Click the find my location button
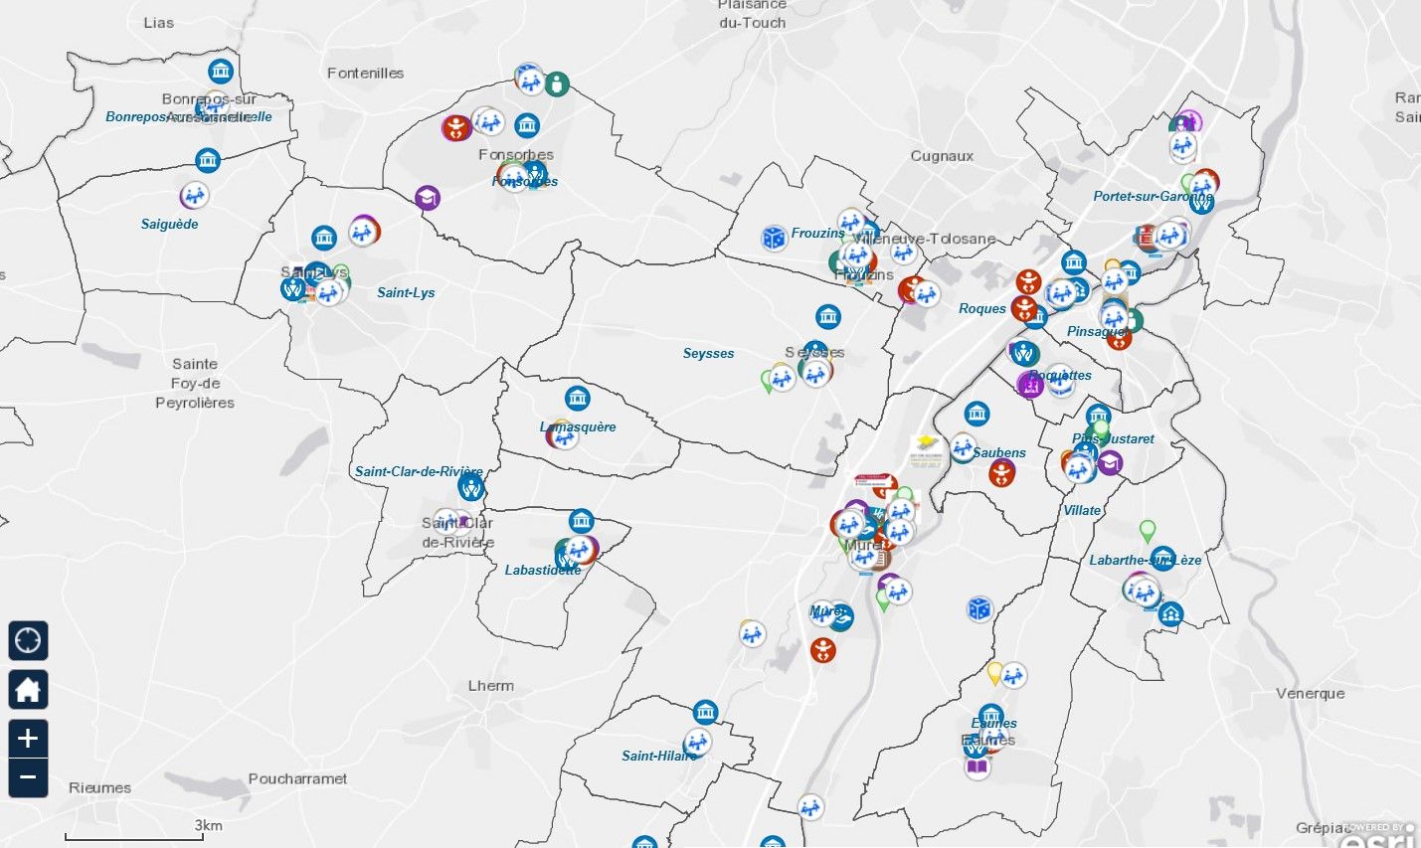 (x=28, y=640)
